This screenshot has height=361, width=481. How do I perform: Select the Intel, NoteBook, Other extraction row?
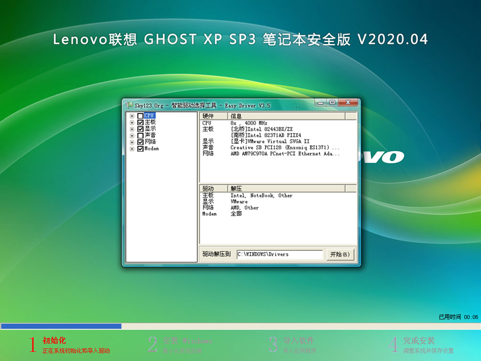coord(278,196)
